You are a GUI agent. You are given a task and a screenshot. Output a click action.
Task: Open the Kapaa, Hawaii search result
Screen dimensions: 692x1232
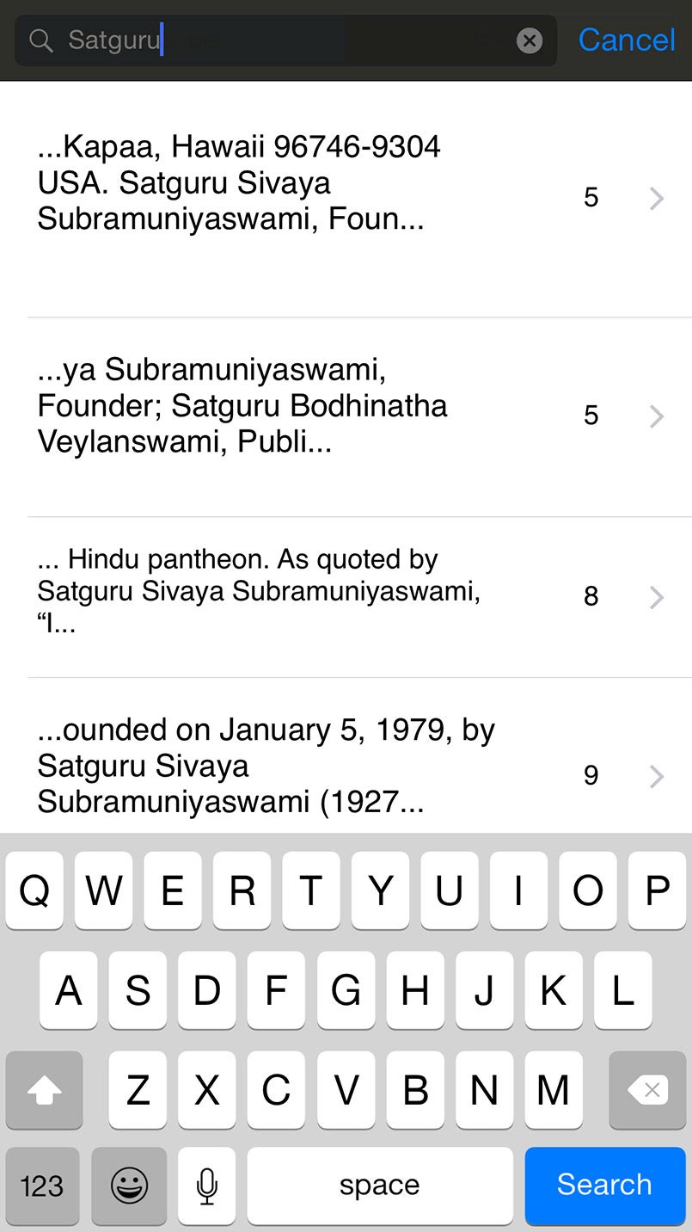[x=258, y=183]
